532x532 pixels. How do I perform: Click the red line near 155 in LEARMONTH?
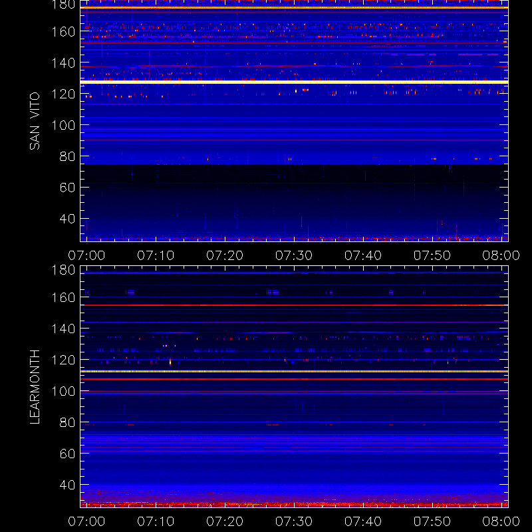pos(294,305)
